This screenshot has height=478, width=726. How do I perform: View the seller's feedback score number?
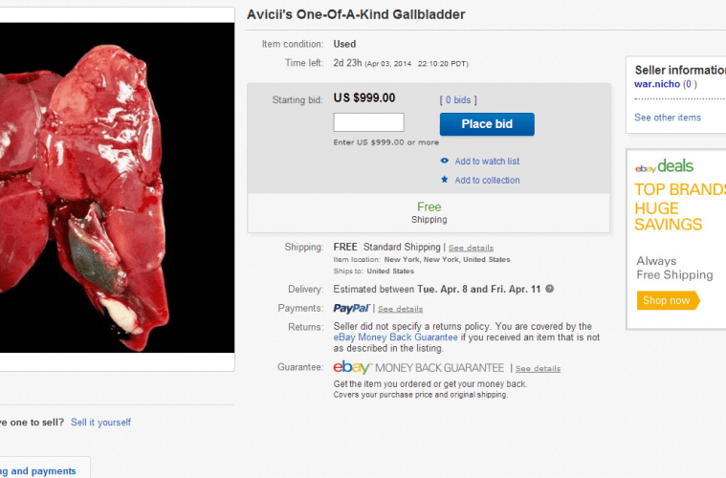pos(689,84)
